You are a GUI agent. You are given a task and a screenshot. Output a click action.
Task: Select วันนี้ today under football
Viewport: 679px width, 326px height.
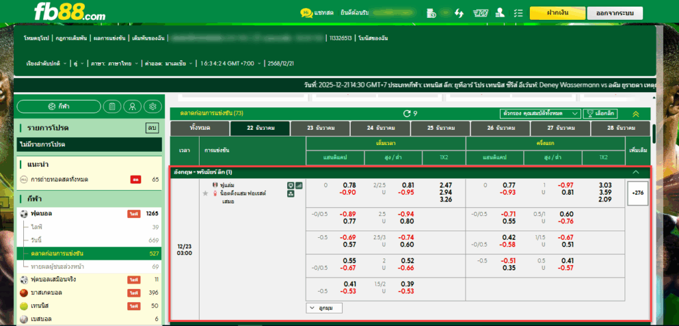point(90,240)
